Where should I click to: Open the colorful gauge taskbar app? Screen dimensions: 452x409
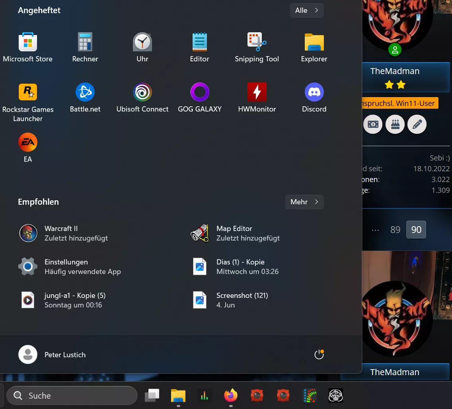point(310,395)
